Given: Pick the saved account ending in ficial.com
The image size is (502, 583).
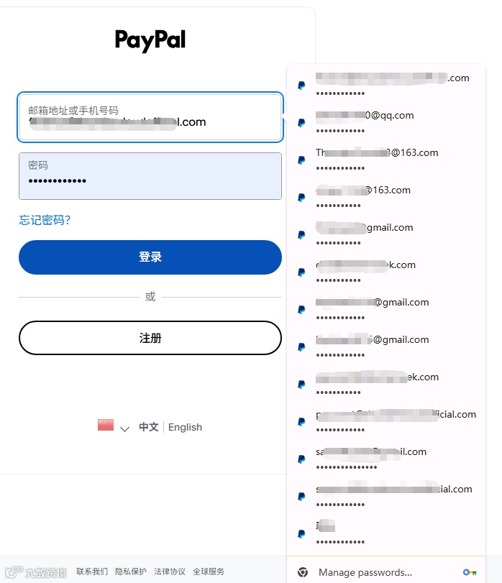Looking at the screenshot, I should (386, 422).
